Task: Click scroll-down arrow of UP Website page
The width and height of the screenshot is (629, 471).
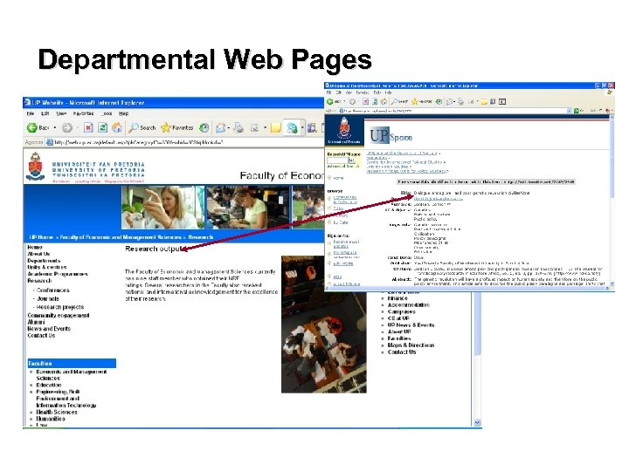Action: [477, 422]
